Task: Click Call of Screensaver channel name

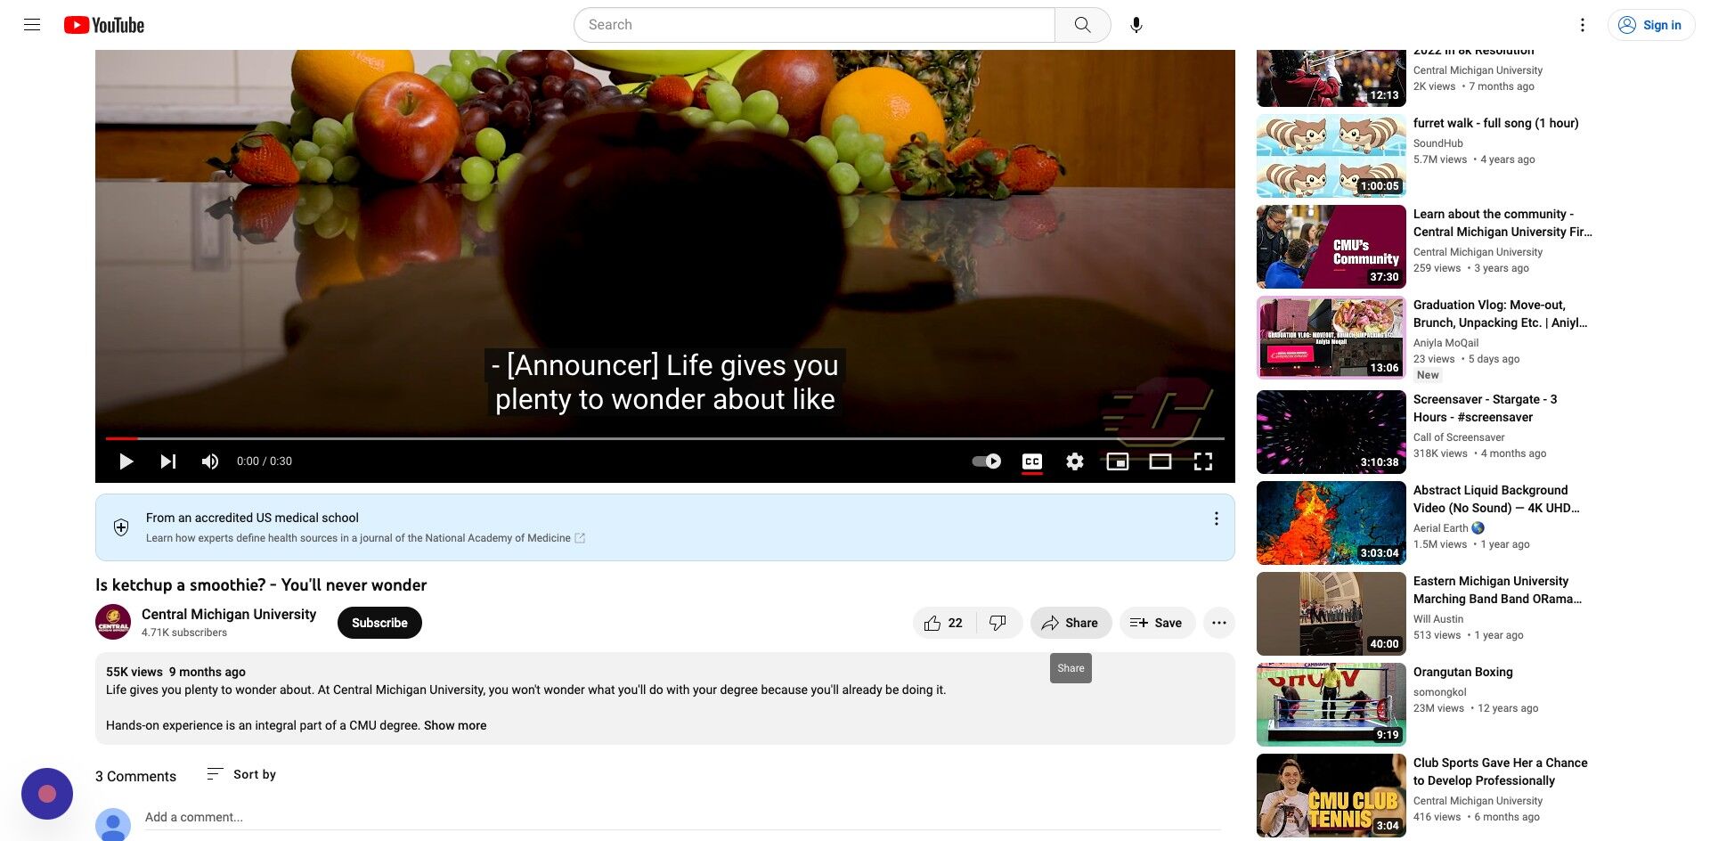Action: coord(1459,437)
